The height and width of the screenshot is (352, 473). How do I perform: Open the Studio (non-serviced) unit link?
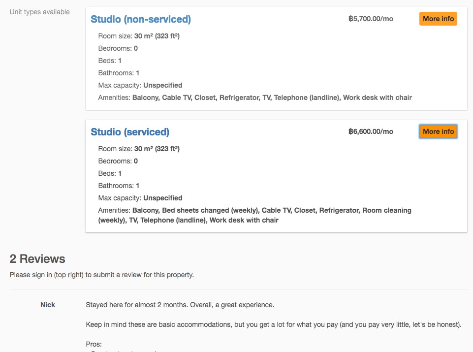[x=141, y=19]
